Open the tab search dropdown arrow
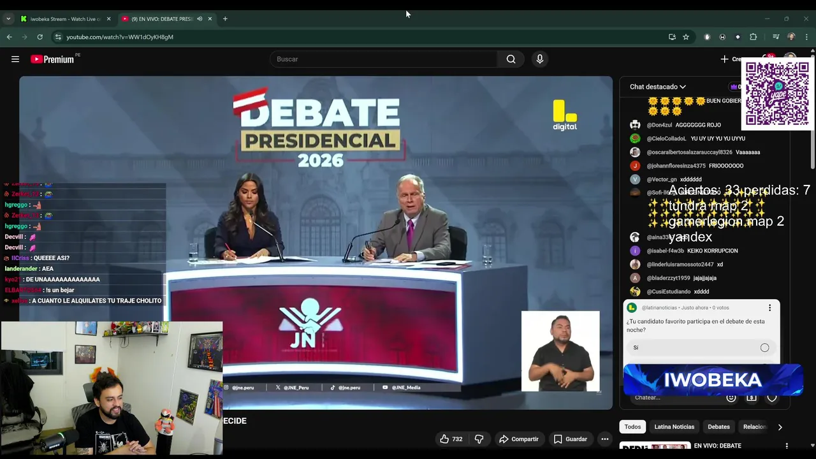The height and width of the screenshot is (459, 816). click(x=8, y=19)
